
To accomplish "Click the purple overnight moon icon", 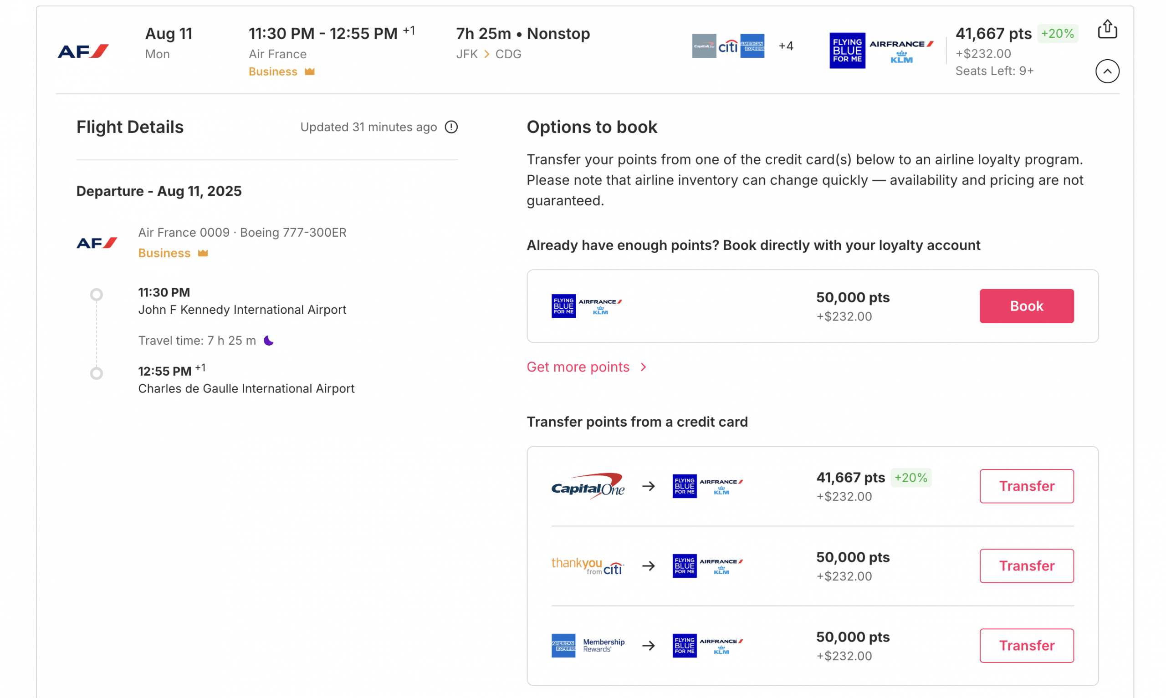I will pyautogui.click(x=269, y=341).
